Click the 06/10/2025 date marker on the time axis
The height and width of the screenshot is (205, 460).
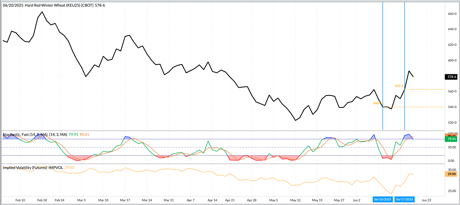pyautogui.click(x=382, y=199)
